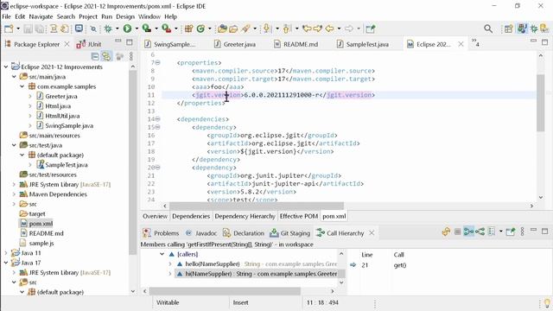The image size is (553, 311).
Task: Click the Open Task folder icon
Action: click(x=233, y=29)
